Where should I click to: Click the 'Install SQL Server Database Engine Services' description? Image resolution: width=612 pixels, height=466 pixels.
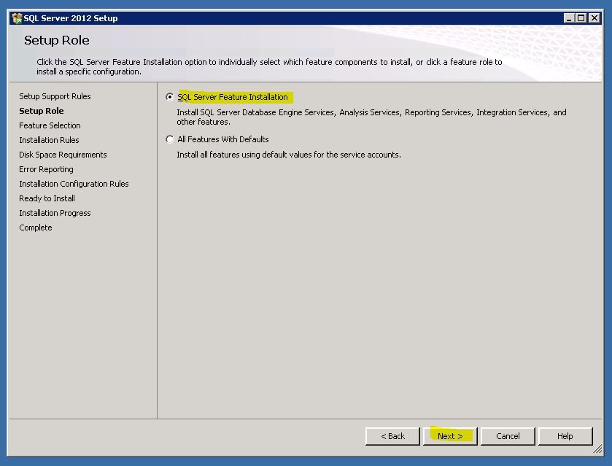click(371, 117)
